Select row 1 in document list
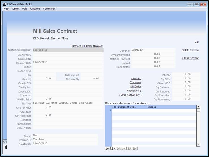Image resolution: width=209 pixels, height=157 pixels. [154, 111]
